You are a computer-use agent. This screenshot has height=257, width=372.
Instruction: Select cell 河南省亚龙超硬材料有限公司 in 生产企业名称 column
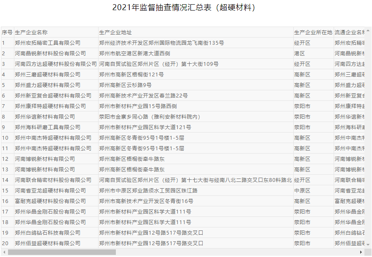(56, 190)
